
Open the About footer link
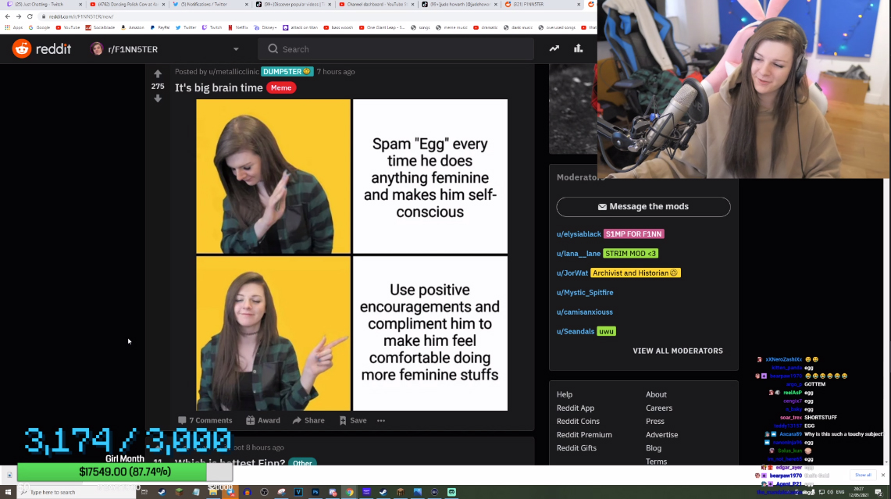(x=656, y=394)
